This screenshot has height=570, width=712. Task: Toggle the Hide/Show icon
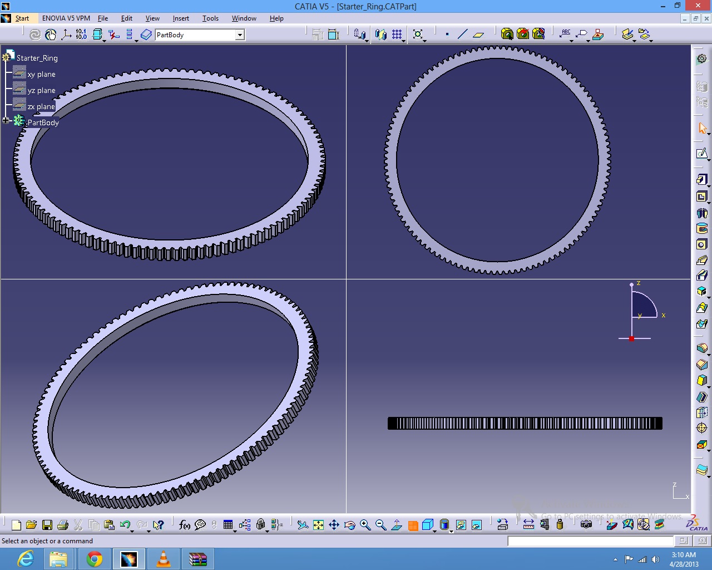[461, 524]
